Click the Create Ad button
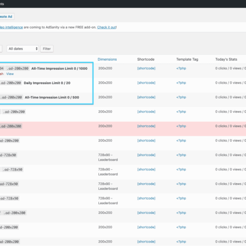246x246 pixels. pos(6,17)
